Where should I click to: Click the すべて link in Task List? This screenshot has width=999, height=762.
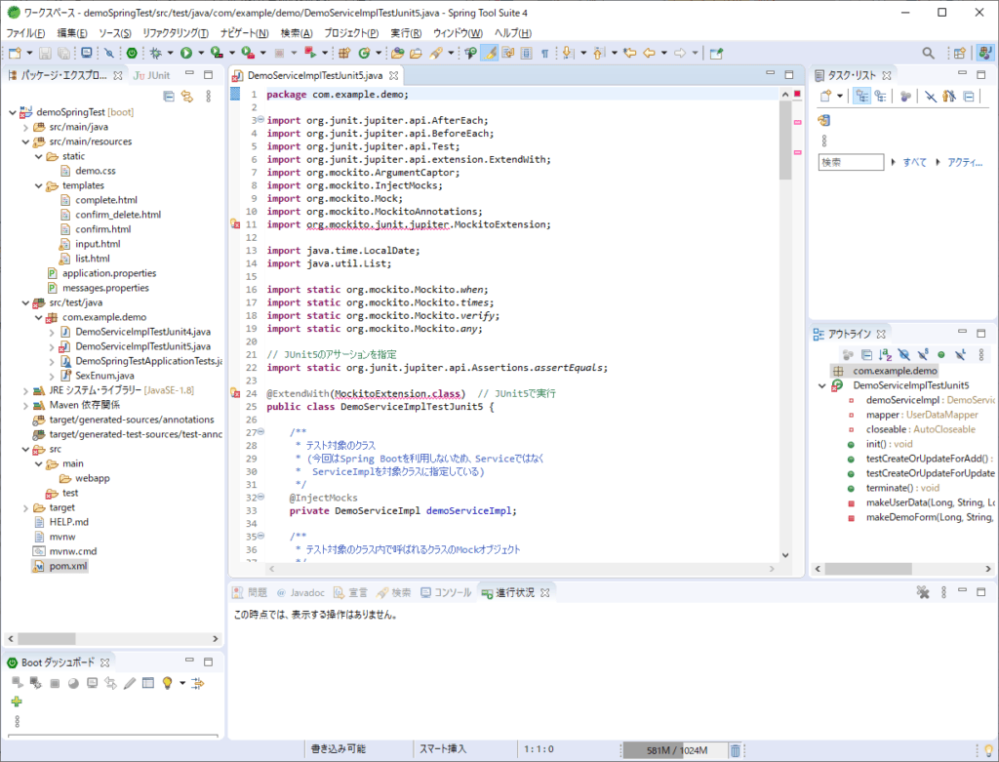point(914,163)
